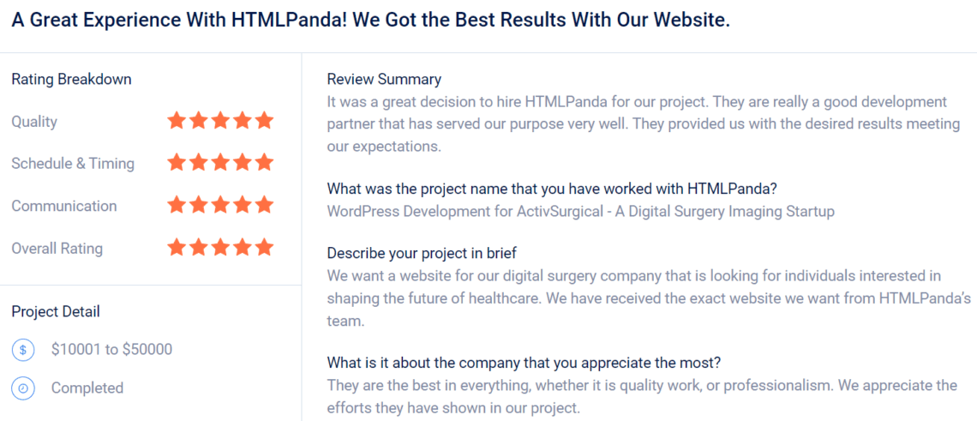Click the Quality rating label
The width and height of the screenshot is (977, 421).
34,122
